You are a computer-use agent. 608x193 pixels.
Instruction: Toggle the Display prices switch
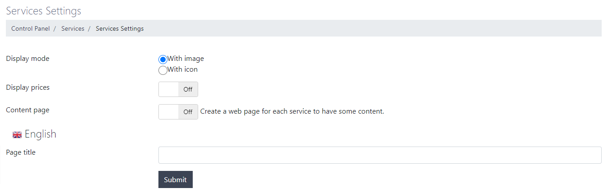pyautogui.click(x=178, y=89)
